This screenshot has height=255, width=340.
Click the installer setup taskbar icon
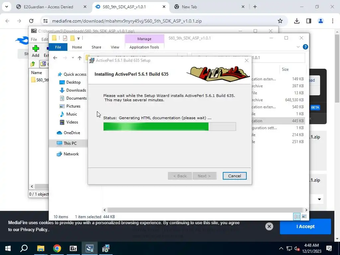(x=106, y=248)
